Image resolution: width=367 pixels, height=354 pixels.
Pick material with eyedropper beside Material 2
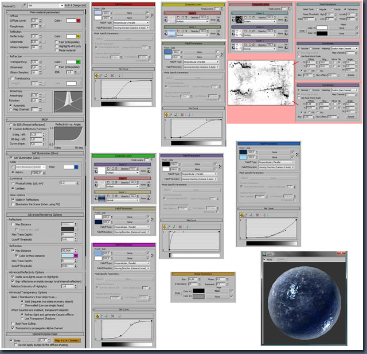click(24, 5)
